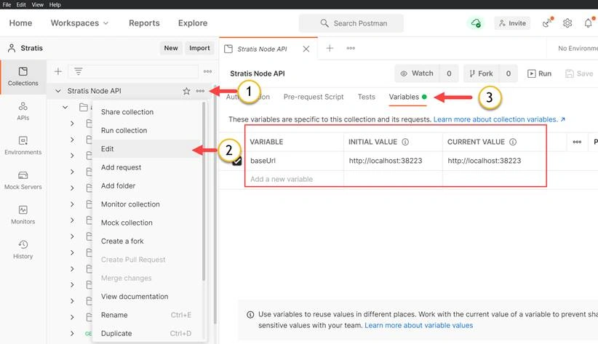Collapse the first folder chevron under collection
The width and height of the screenshot is (598, 344).
point(65,107)
